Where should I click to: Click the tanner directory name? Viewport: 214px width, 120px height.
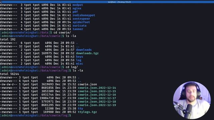coord(78,29)
